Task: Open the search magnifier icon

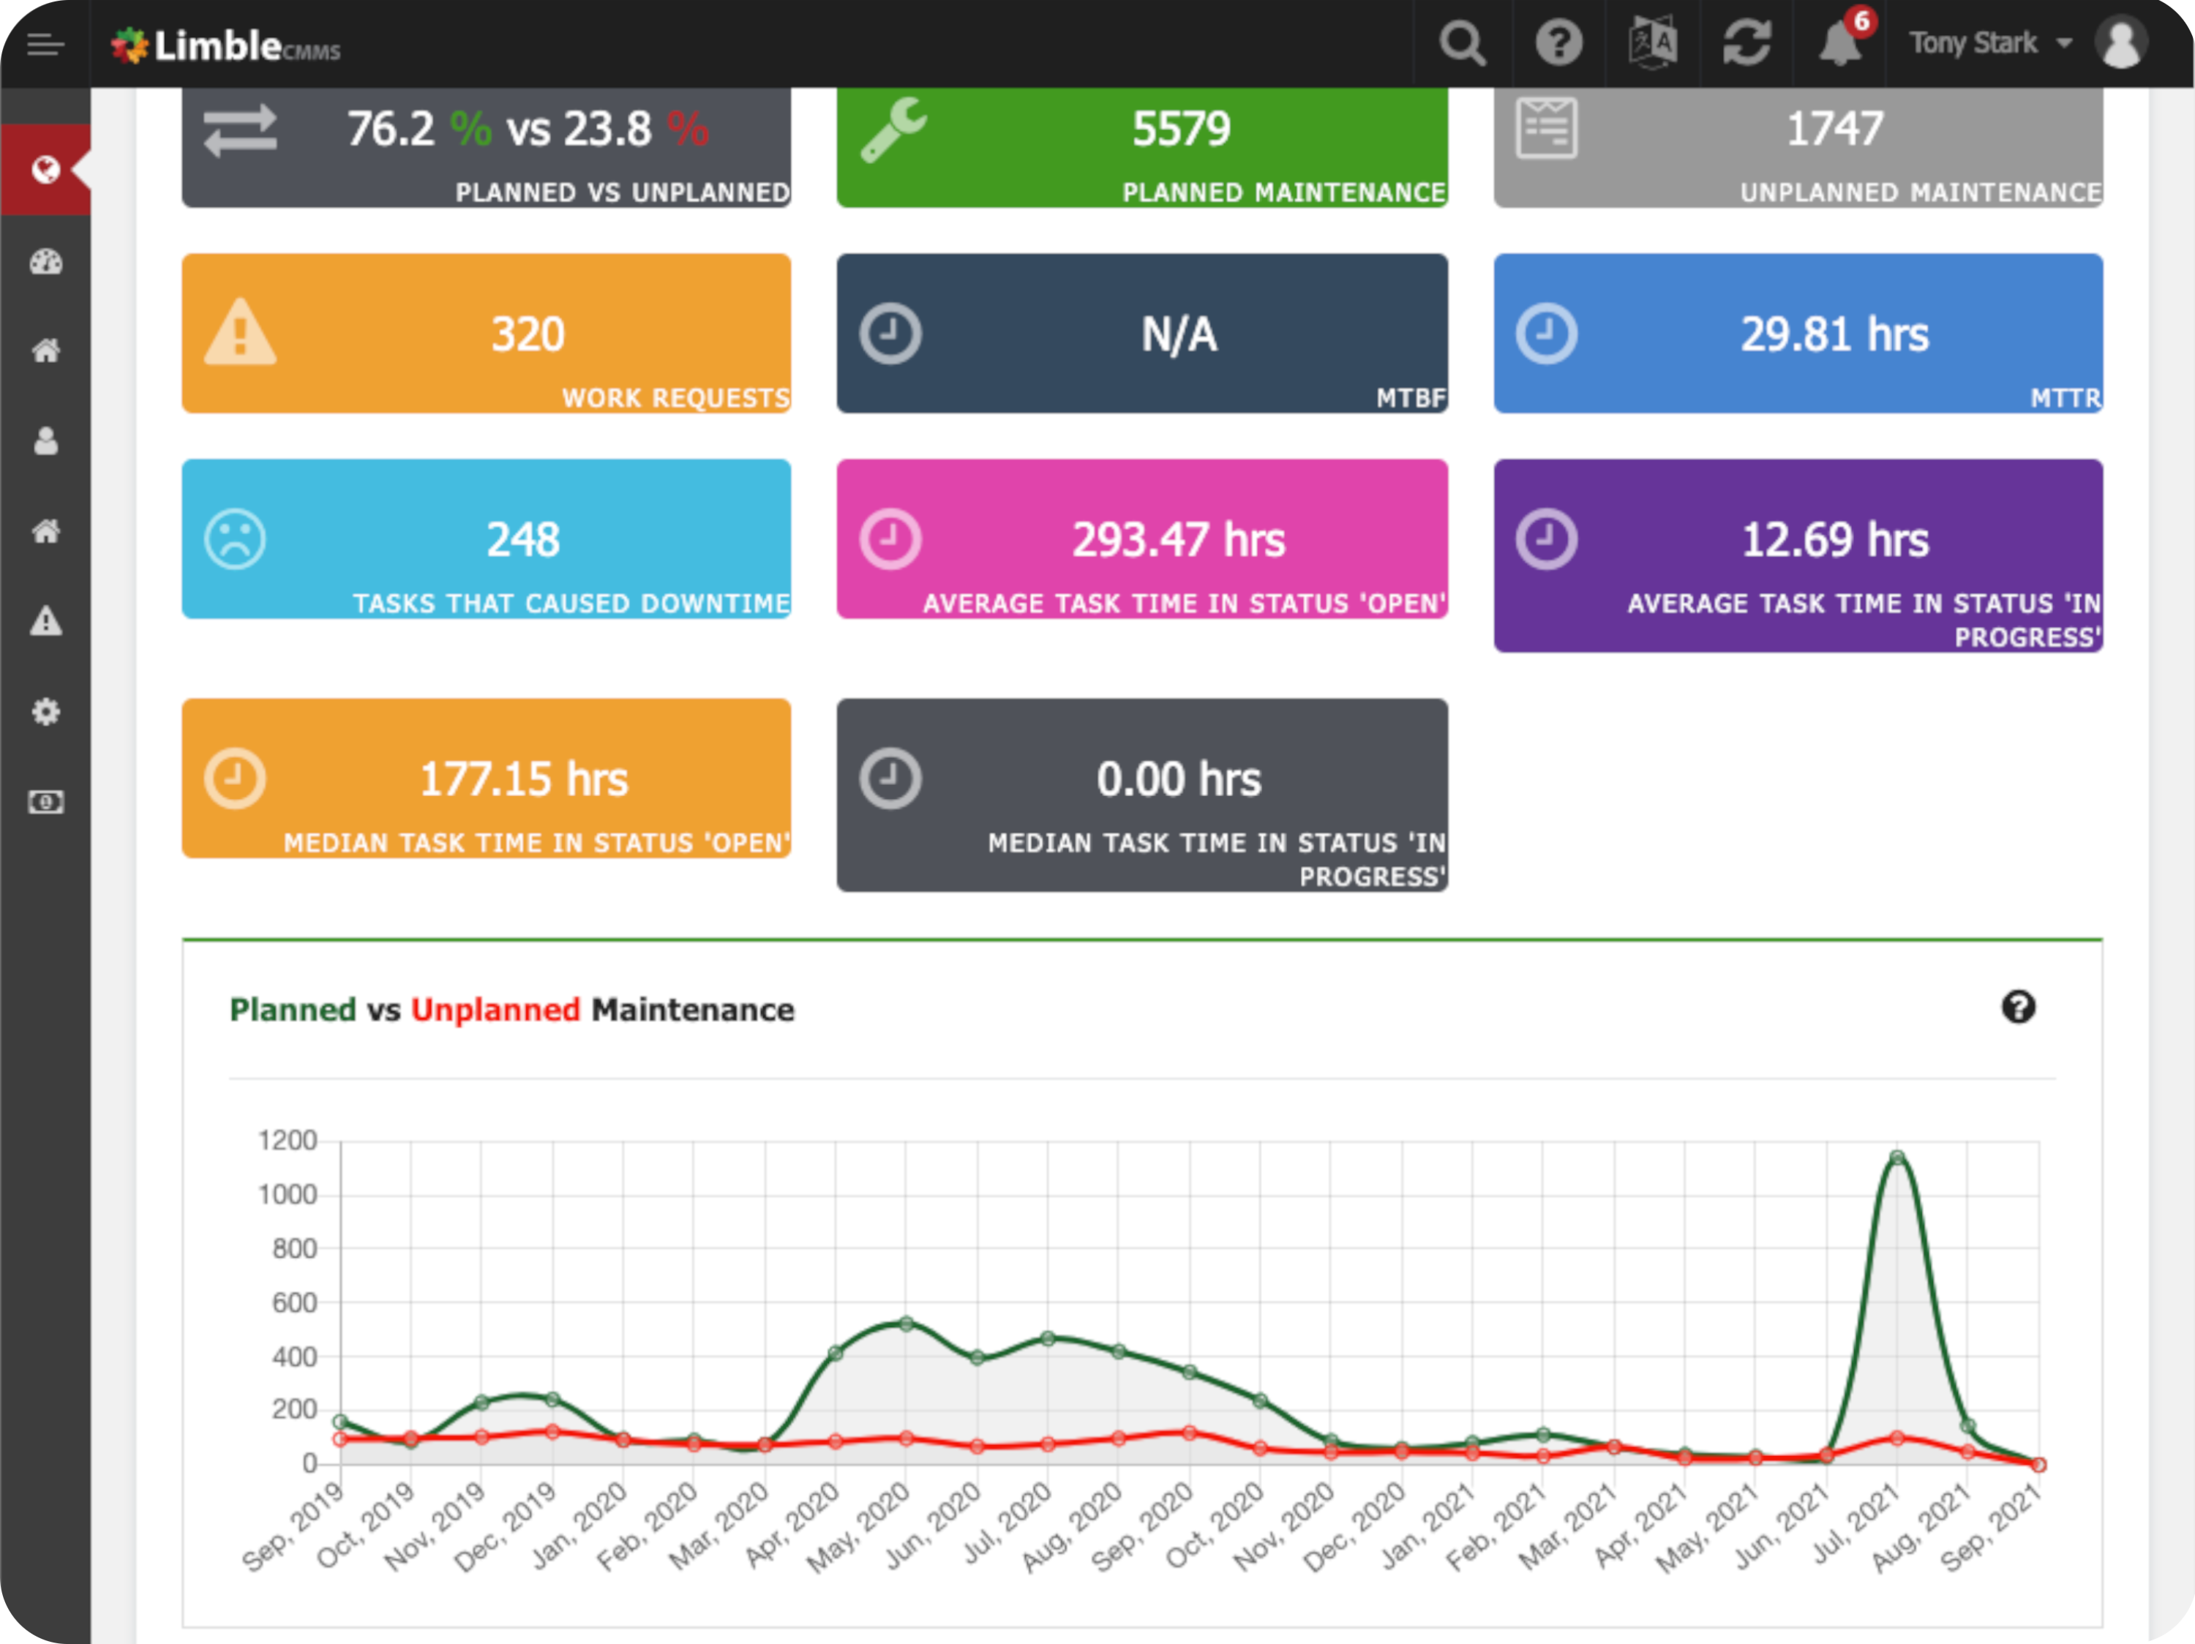Action: [1462, 44]
